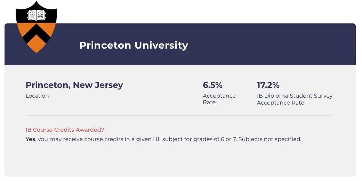This screenshot has width=362, height=181.
Task: Select the Princeton University heading
Action: 134,45
